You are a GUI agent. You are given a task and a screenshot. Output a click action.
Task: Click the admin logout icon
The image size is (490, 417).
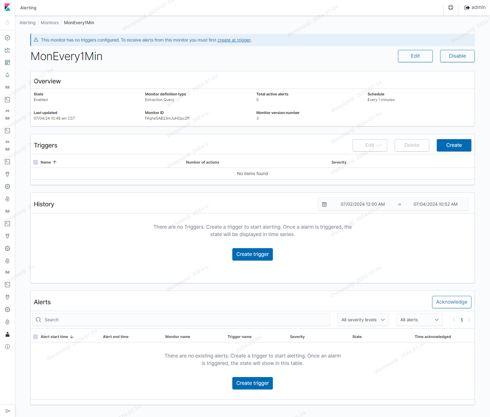click(467, 7)
